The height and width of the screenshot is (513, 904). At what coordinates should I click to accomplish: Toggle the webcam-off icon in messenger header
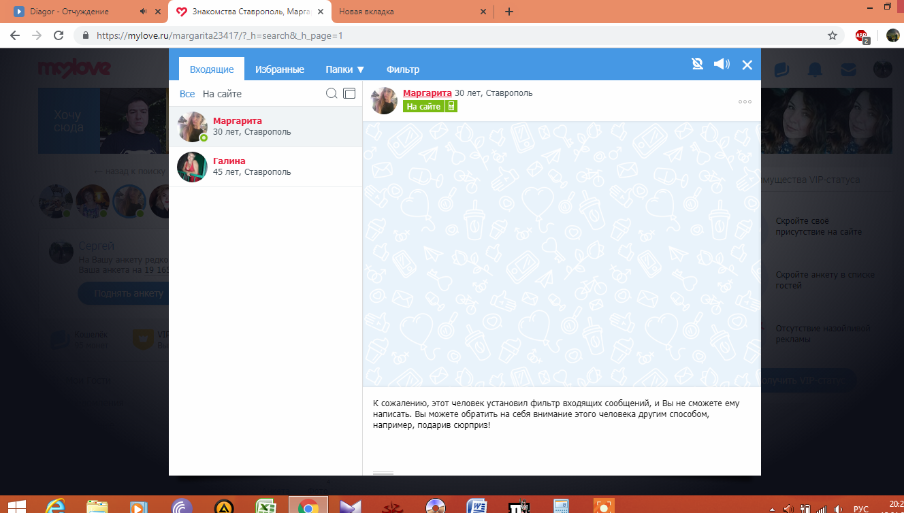(697, 64)
